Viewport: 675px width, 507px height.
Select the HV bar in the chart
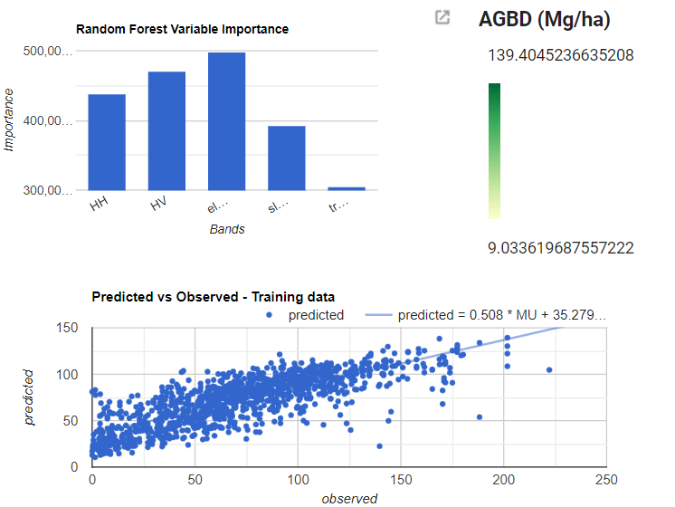[x=166, y=130]
